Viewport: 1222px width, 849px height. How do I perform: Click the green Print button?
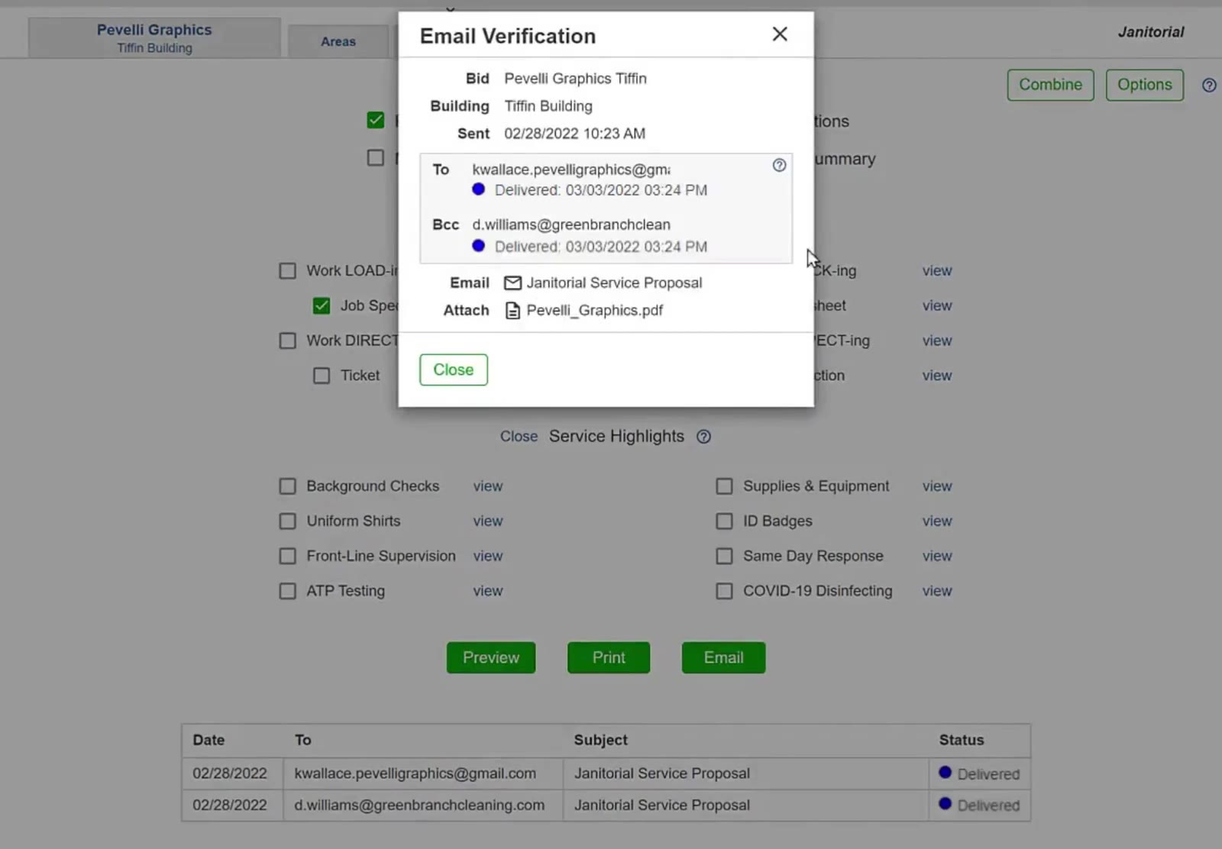click(x=609, y=657)
